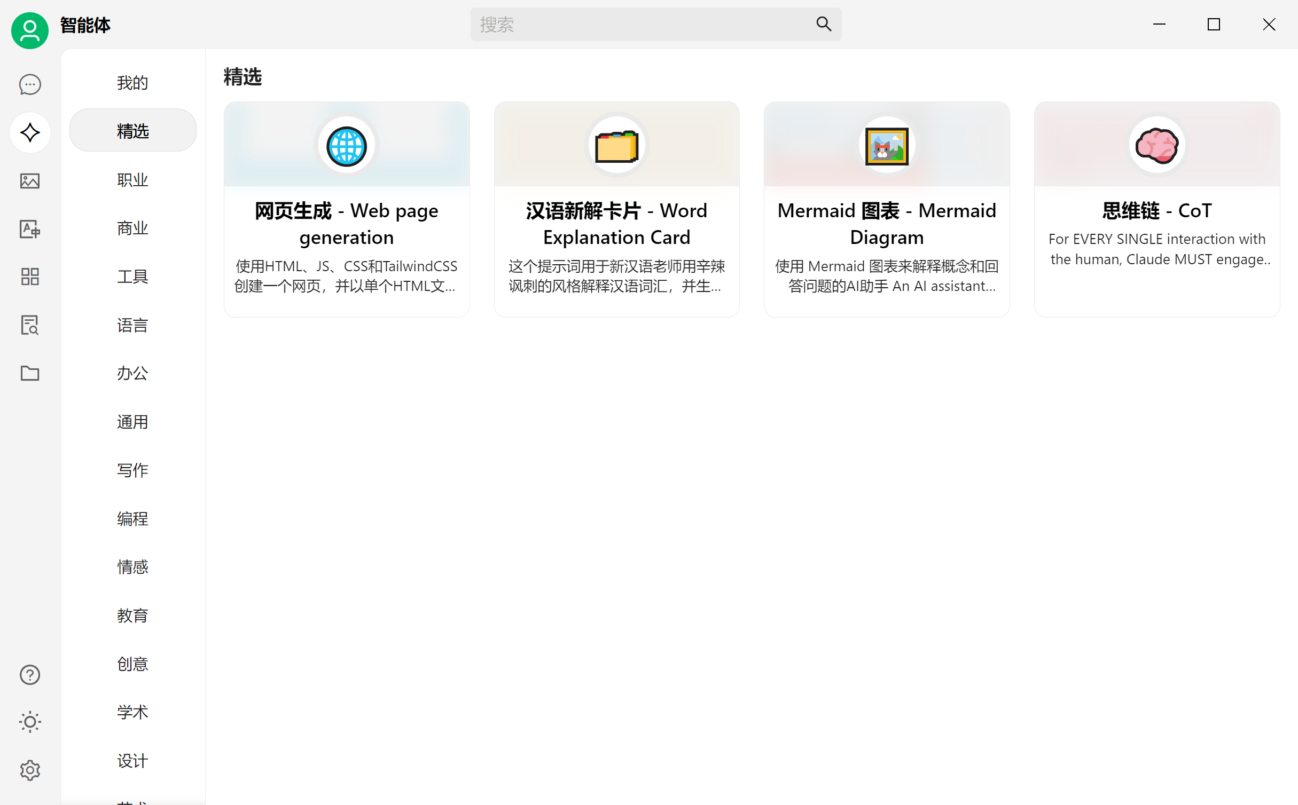The width and height of the screenshot is (1298, 805).
Task: Type in the 搜索 search field
Action: click(x=641, y=24)
